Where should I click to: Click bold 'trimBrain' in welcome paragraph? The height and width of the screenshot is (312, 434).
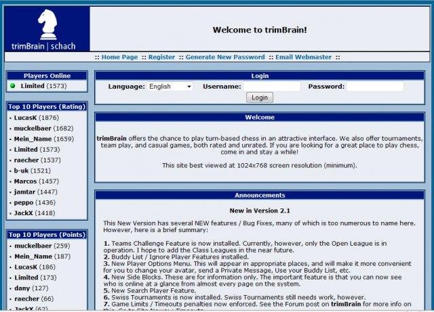[111, 139]
